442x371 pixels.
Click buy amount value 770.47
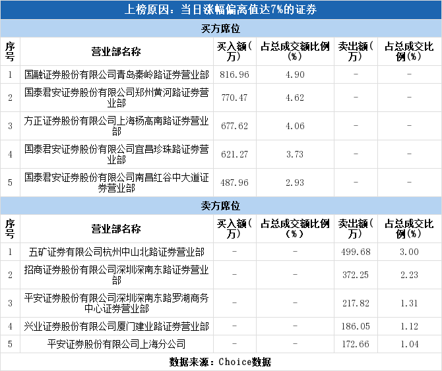(235, 98)
